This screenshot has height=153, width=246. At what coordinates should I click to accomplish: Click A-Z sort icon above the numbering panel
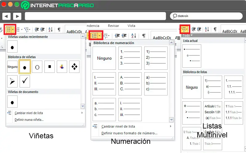point(133,36)
